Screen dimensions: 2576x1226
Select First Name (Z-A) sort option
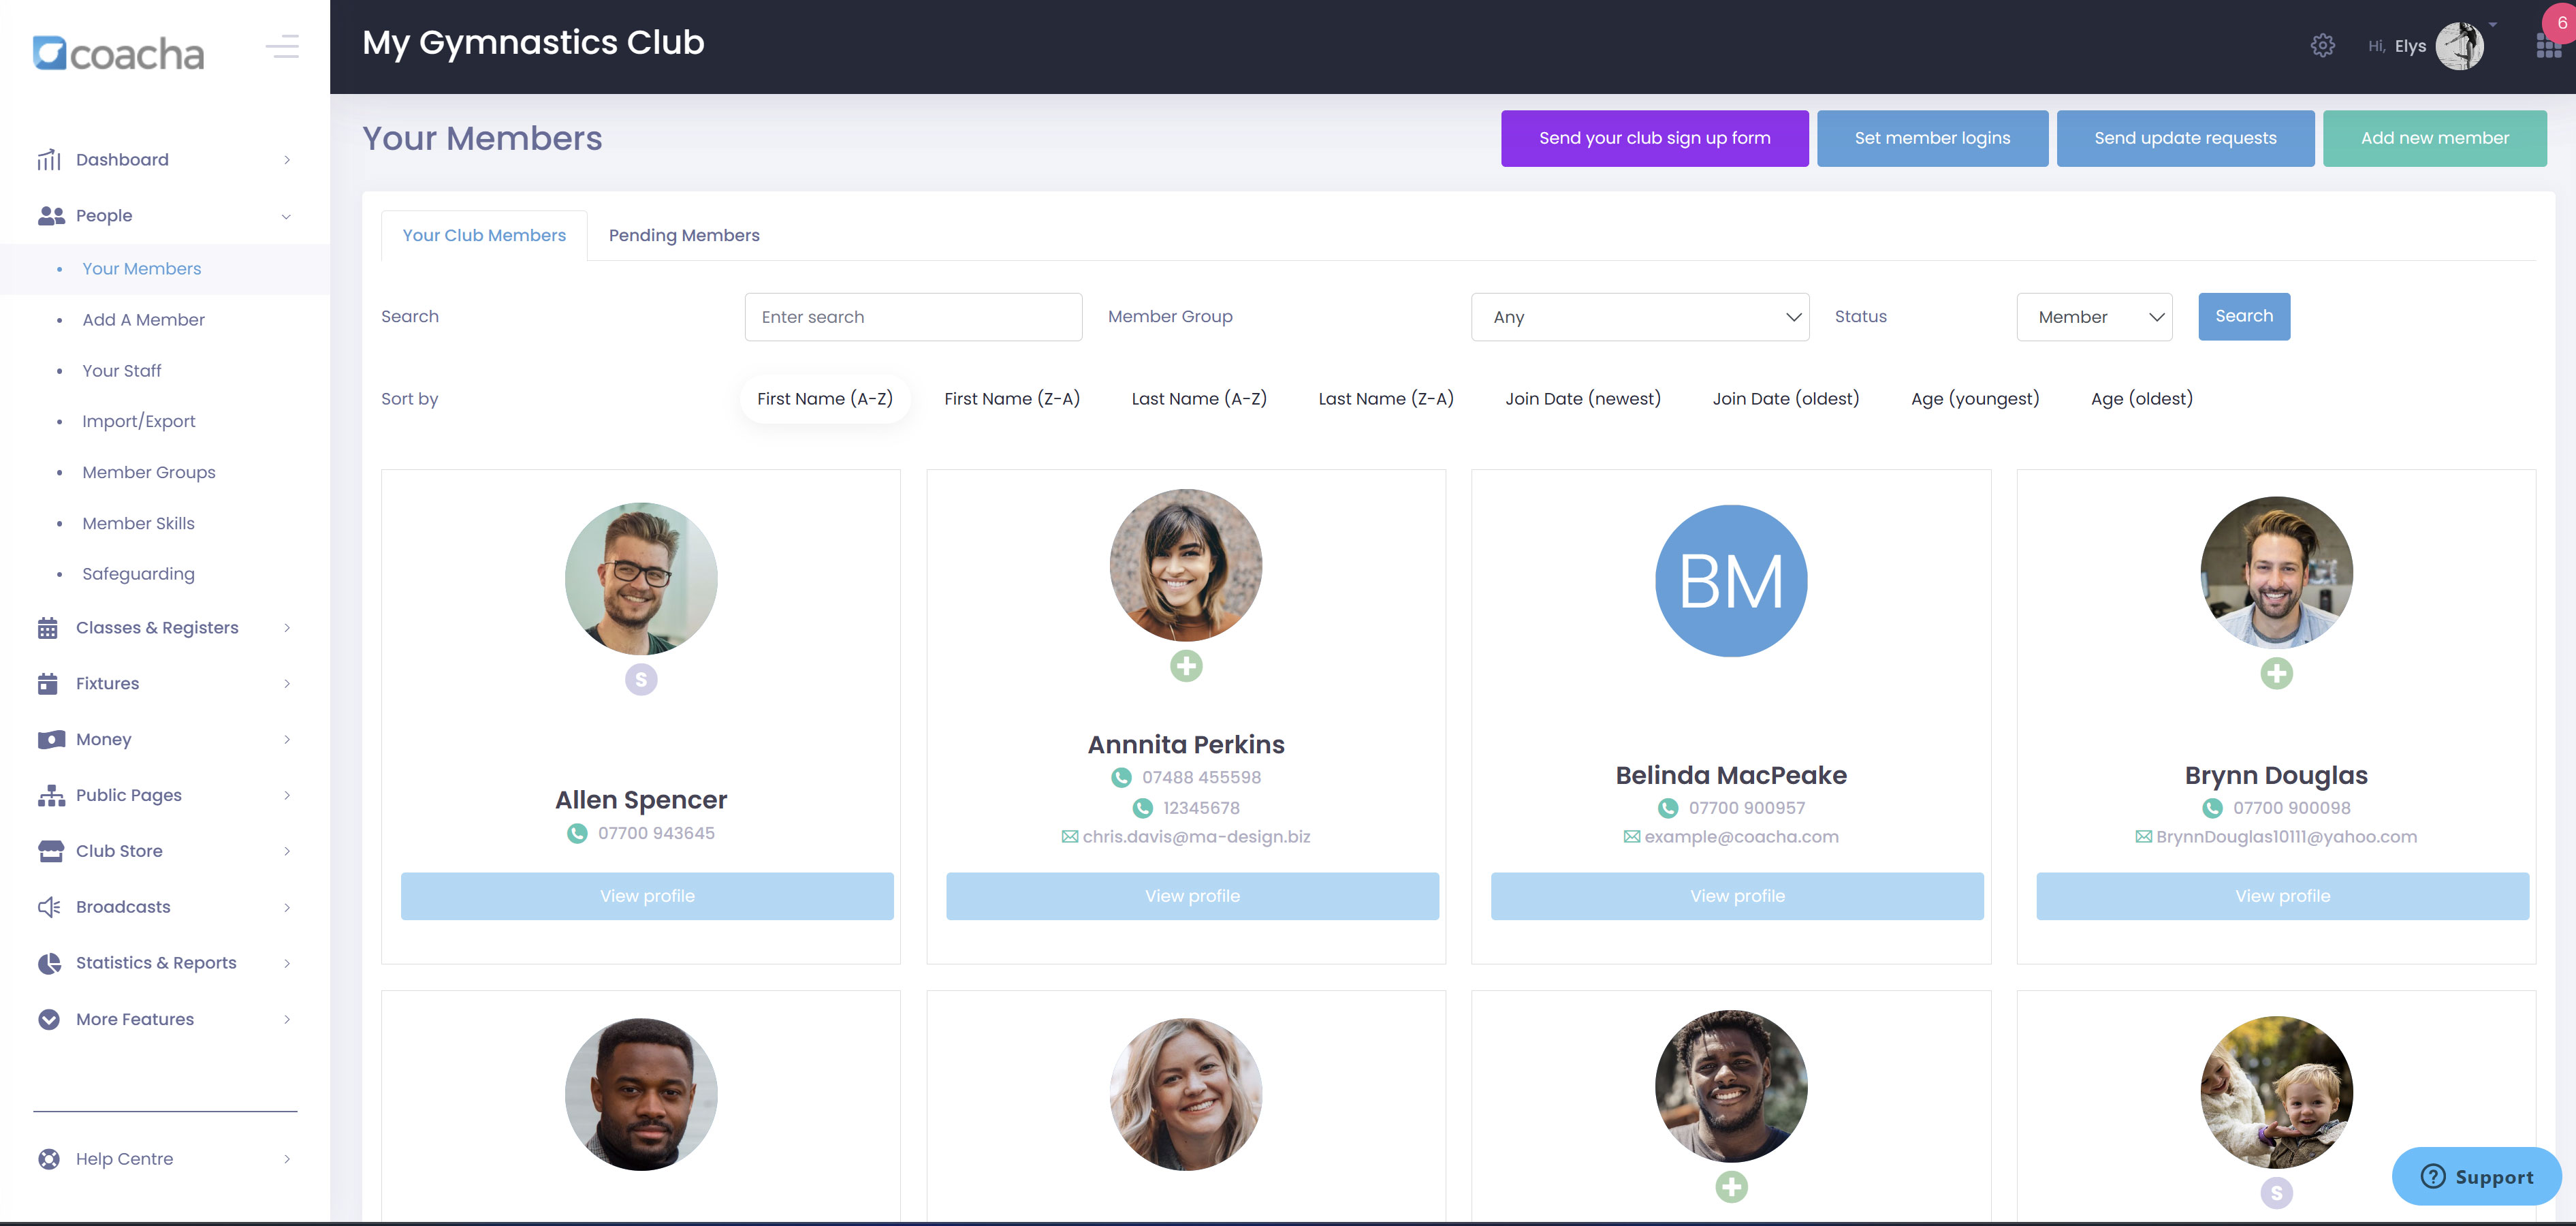[x=1011, y=399]
